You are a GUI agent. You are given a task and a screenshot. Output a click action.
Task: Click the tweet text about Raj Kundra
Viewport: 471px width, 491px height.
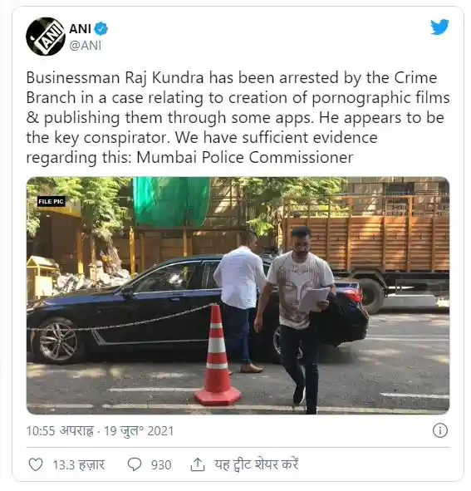coord(238,117)
